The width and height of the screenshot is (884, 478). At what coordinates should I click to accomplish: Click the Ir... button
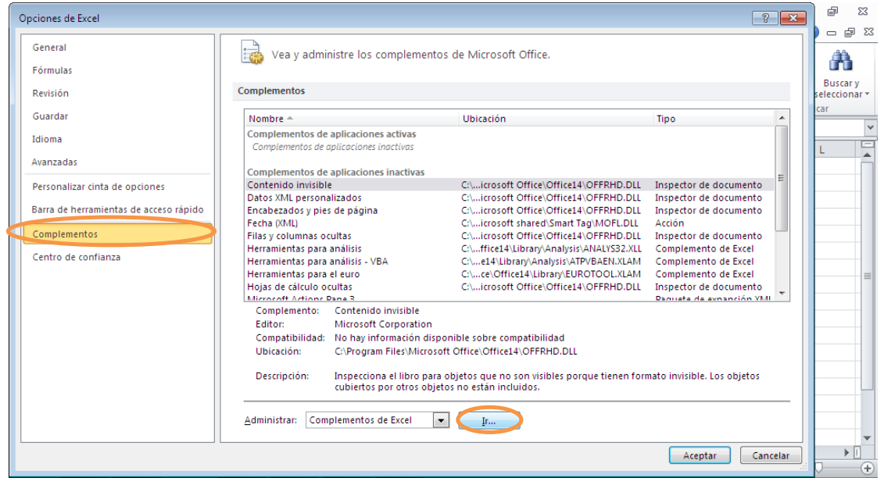tap(490, 419)
